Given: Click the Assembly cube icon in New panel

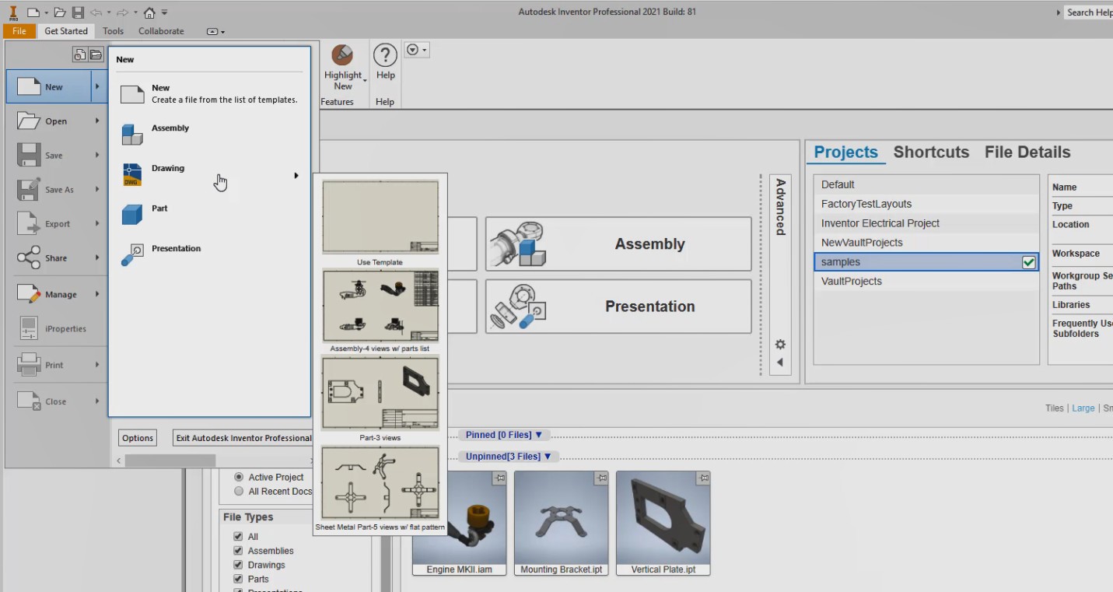Looking at the screenshot, I should point(132,134).
